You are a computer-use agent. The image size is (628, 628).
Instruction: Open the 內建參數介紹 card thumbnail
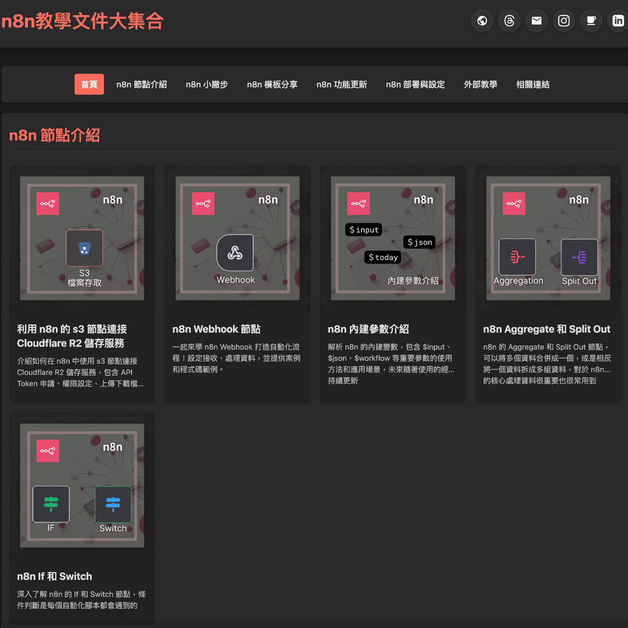(x=393, y=238)
